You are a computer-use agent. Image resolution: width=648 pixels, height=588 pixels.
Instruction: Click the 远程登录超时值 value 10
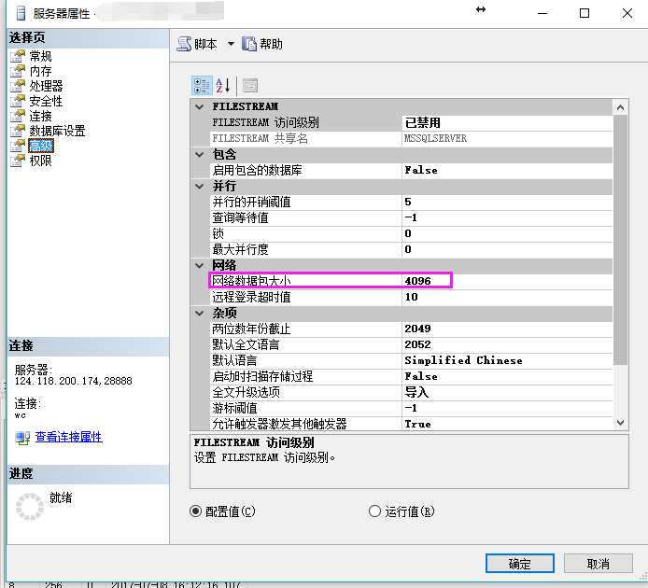411,297
